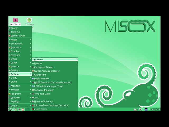Launch Tint2 from System submenu
This screenshot has height=127, width=169.
click(55, 98)
